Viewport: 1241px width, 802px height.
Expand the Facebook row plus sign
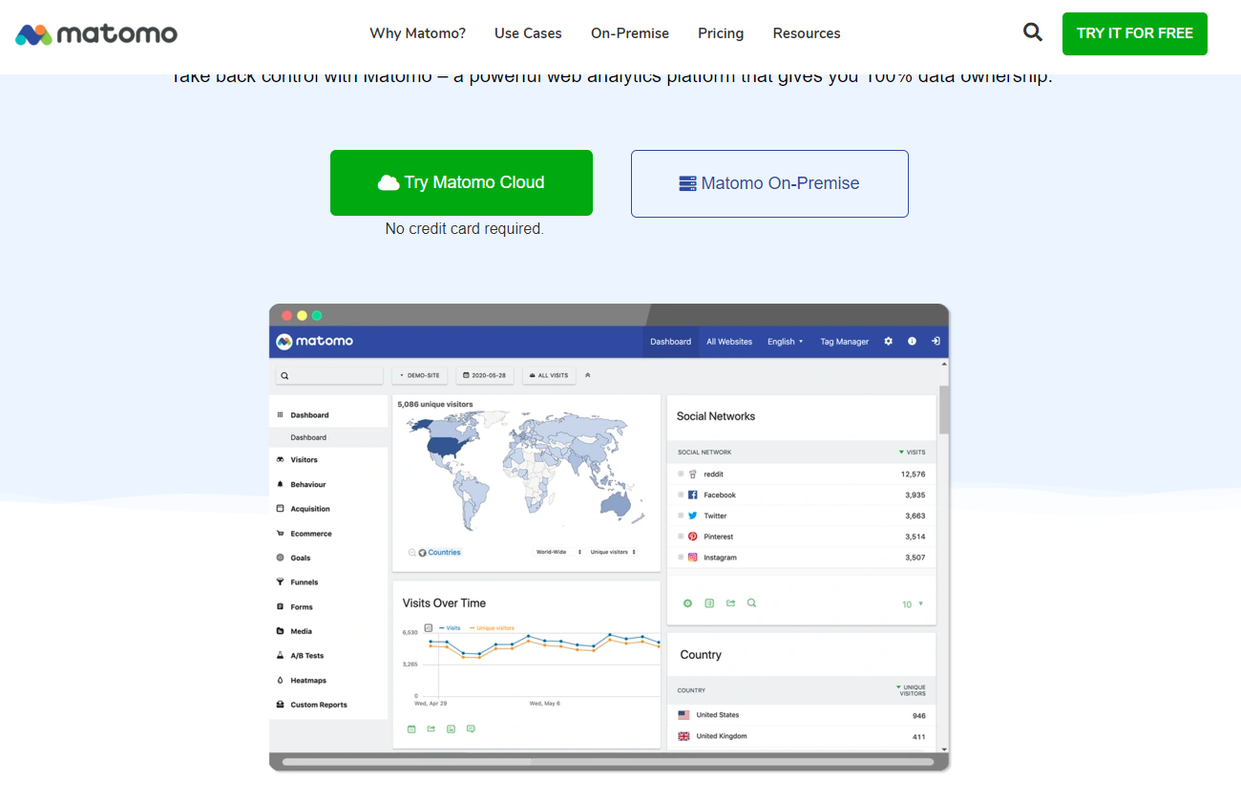point(681,495)
